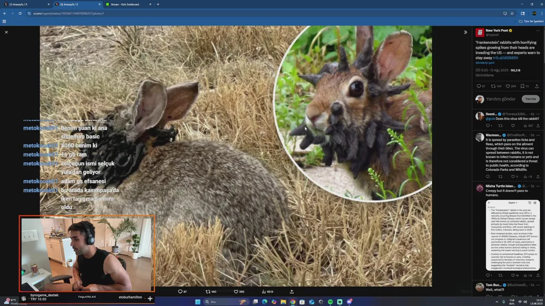This screenshot has width=545, height=306.
Task: Click the Yanıtla button
Action: coord(531,99)
